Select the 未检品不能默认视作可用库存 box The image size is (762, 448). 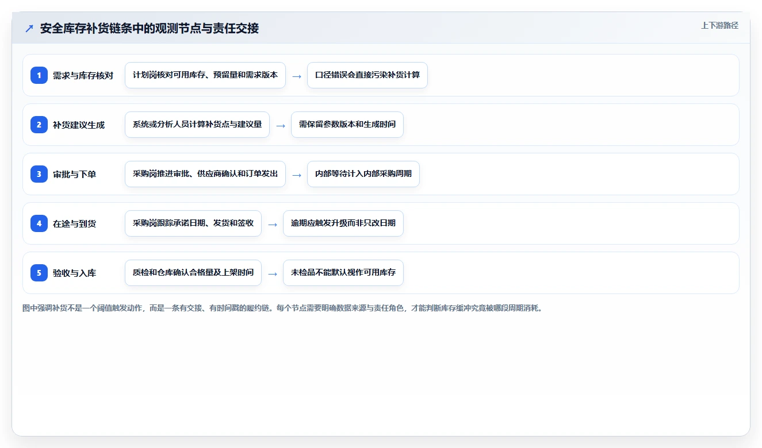343,273
